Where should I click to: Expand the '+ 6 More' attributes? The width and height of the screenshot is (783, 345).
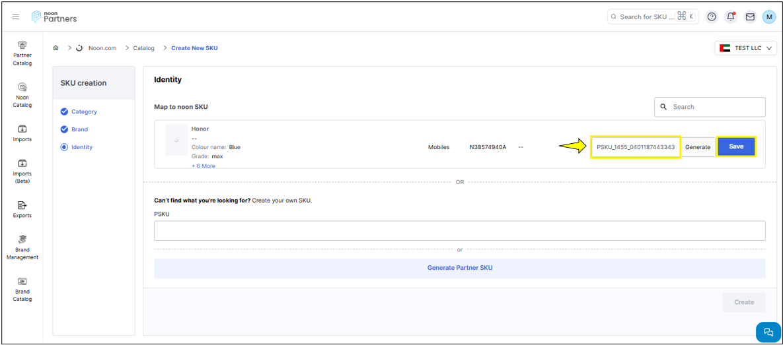click(204, 166)
